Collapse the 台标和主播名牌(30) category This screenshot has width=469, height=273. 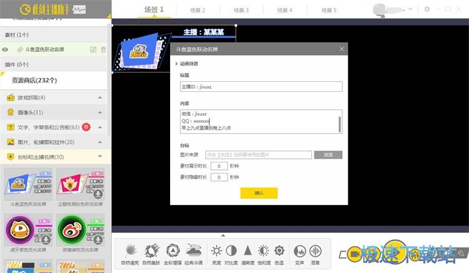click(x=99, y=157)
